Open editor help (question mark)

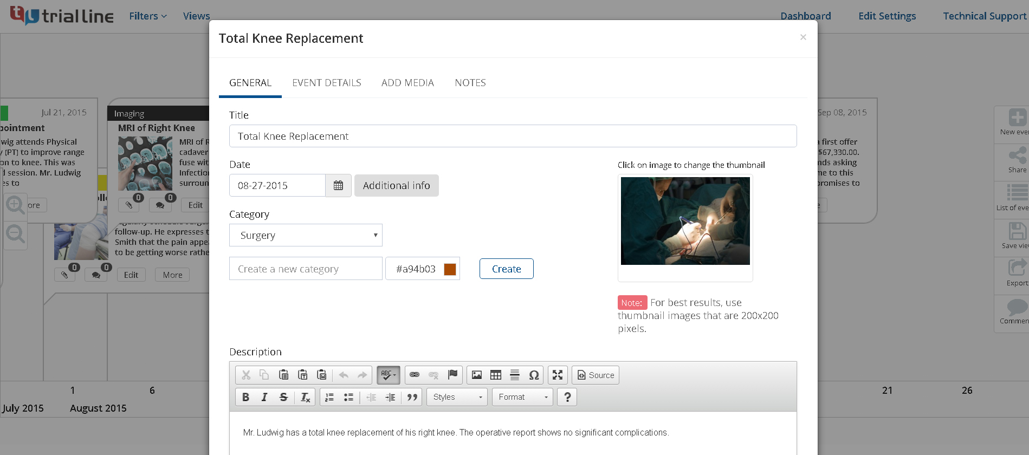click(x=567, y=397)
